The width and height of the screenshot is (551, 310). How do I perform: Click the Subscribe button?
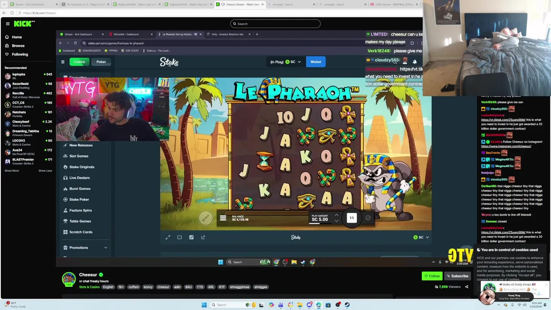point(457,276)
